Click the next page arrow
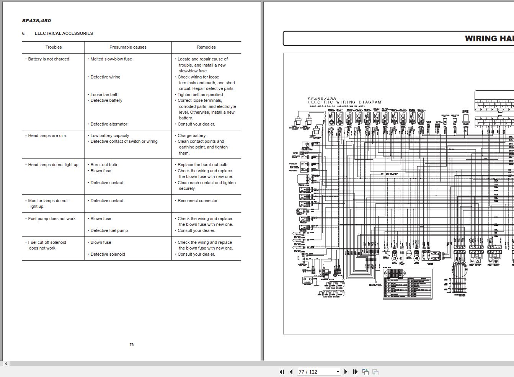Image resolution: width=514 pixels, height=377 pixels. (x=346, y=372)
